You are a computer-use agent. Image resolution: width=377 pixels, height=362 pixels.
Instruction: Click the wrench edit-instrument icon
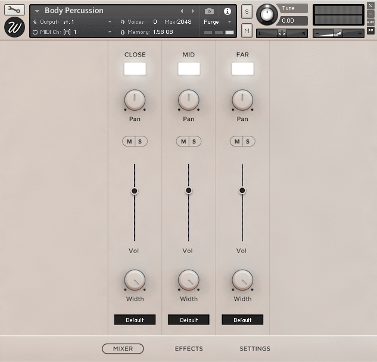(15, 10)
